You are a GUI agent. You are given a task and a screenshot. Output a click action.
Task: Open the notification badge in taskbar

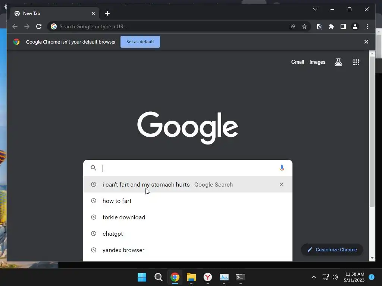tap(372, 277)
